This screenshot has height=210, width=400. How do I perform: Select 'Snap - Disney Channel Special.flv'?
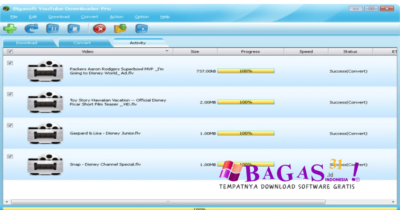click(x=105, y=164)
